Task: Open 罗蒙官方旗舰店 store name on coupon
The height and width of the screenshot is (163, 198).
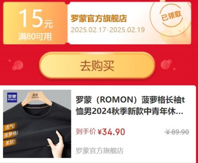Action: coord(99,19)
